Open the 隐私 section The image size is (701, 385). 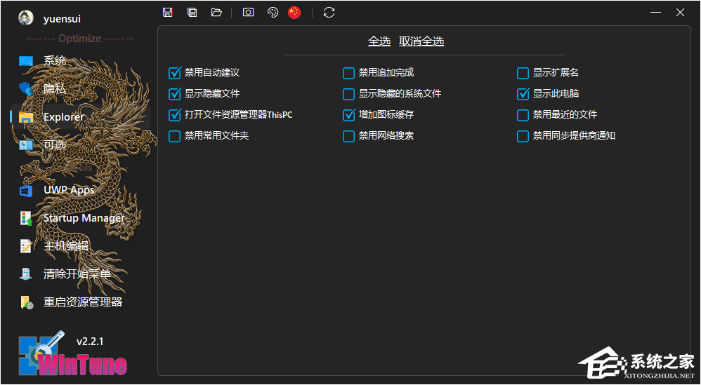[55, 89]
